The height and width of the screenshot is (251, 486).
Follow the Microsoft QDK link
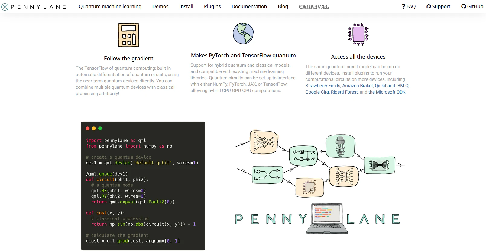click(x=387, y=92)
